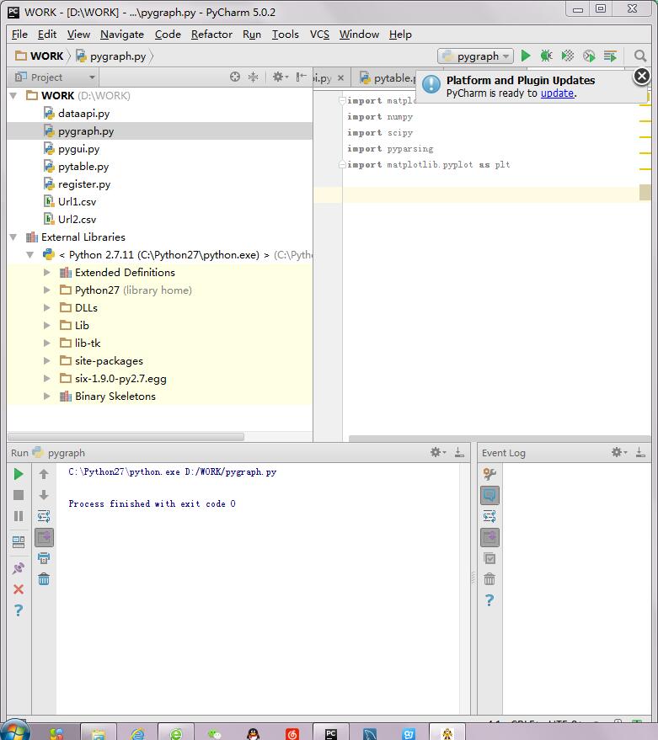The height and width of the screenshot is (740, 658).
Task: Clear all Run console output
Action: (x=44, y=579)
